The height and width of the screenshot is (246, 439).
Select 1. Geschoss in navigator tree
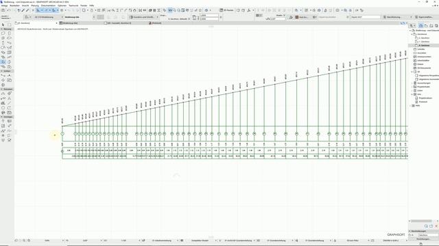pos(424,42)
